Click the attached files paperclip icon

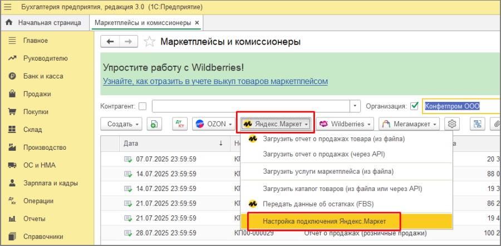496,124
